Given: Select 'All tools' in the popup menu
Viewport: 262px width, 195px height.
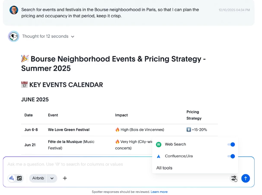Looking at the screenshot, I should (x=164, y=168).
